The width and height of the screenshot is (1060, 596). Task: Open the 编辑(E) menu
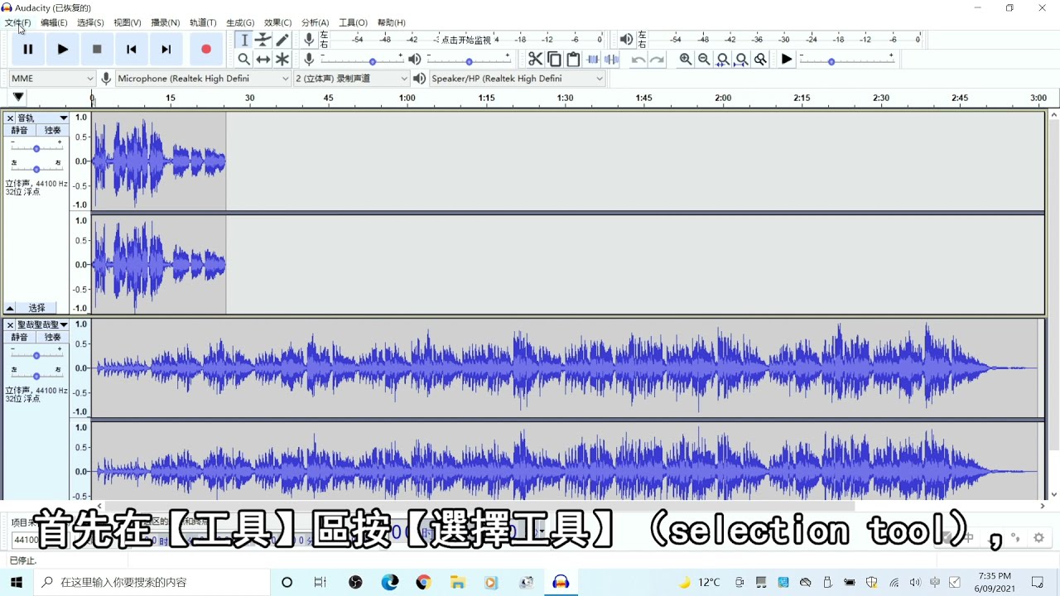[x=54, y=22]
